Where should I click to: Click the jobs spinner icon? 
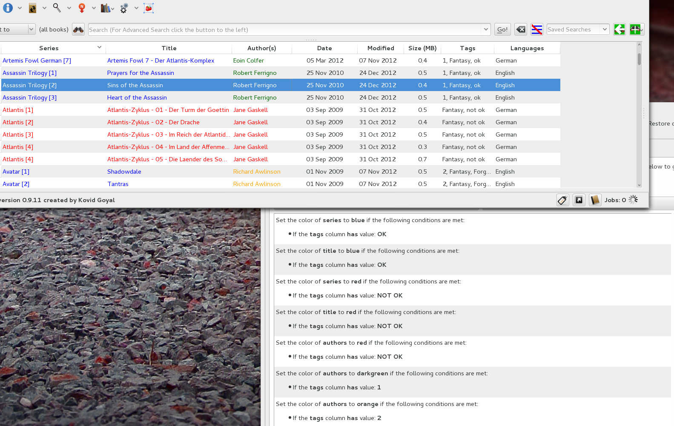pyautogui.click(x=633, y=200)
